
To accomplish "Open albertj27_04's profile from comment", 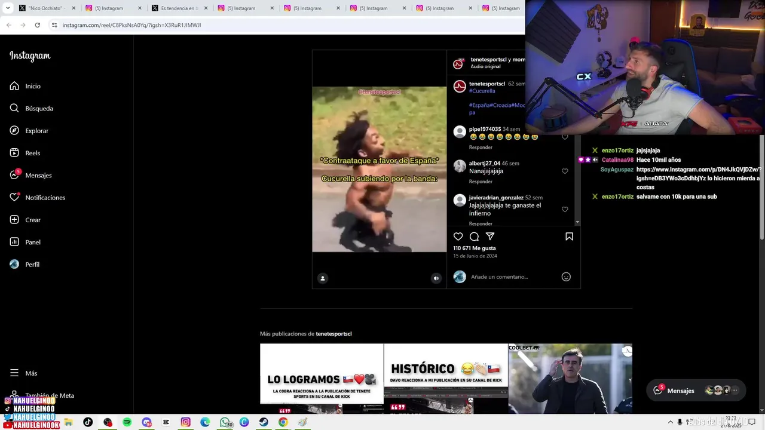I will pos(484,163).
